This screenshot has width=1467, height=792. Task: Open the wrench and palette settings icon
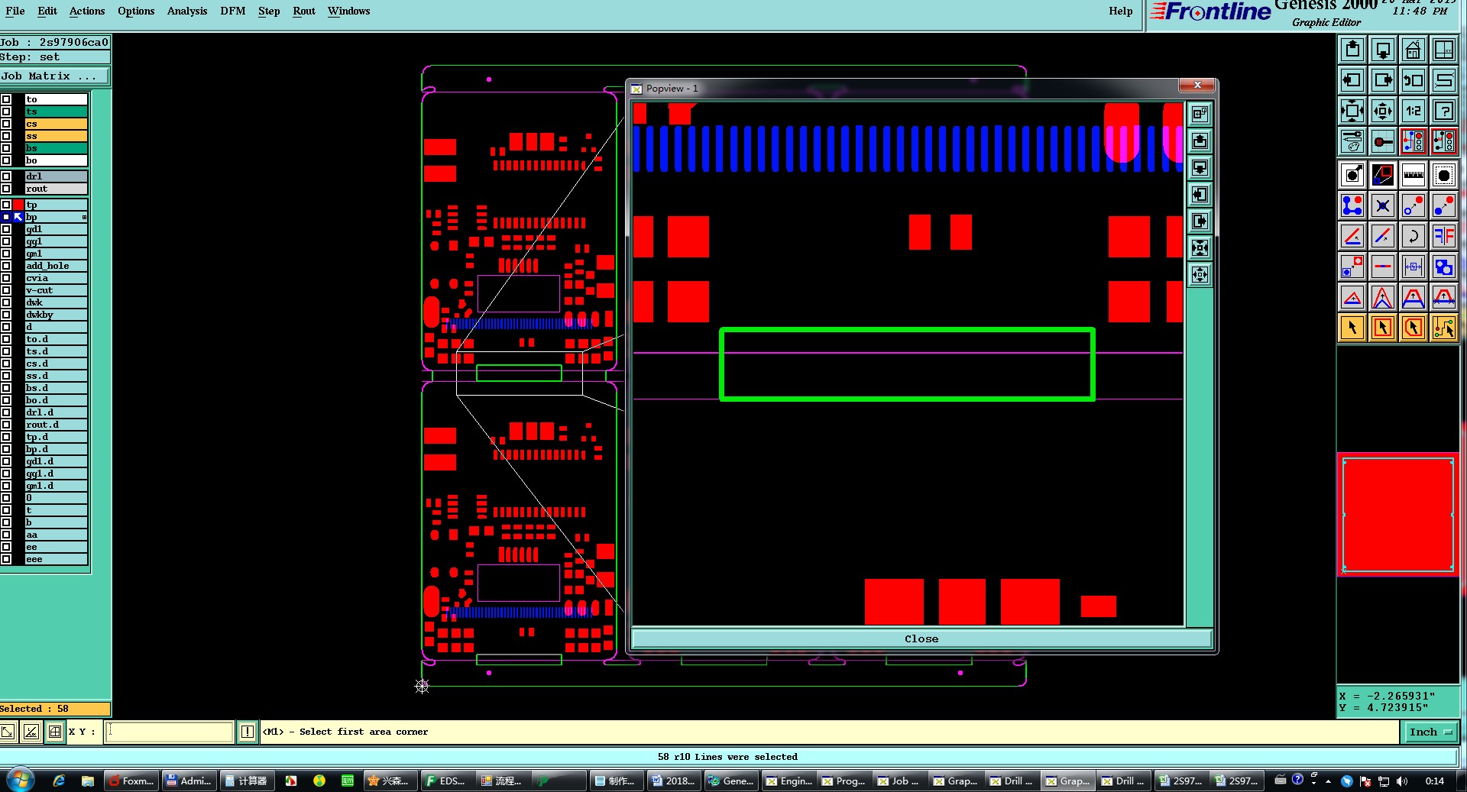1352,141
